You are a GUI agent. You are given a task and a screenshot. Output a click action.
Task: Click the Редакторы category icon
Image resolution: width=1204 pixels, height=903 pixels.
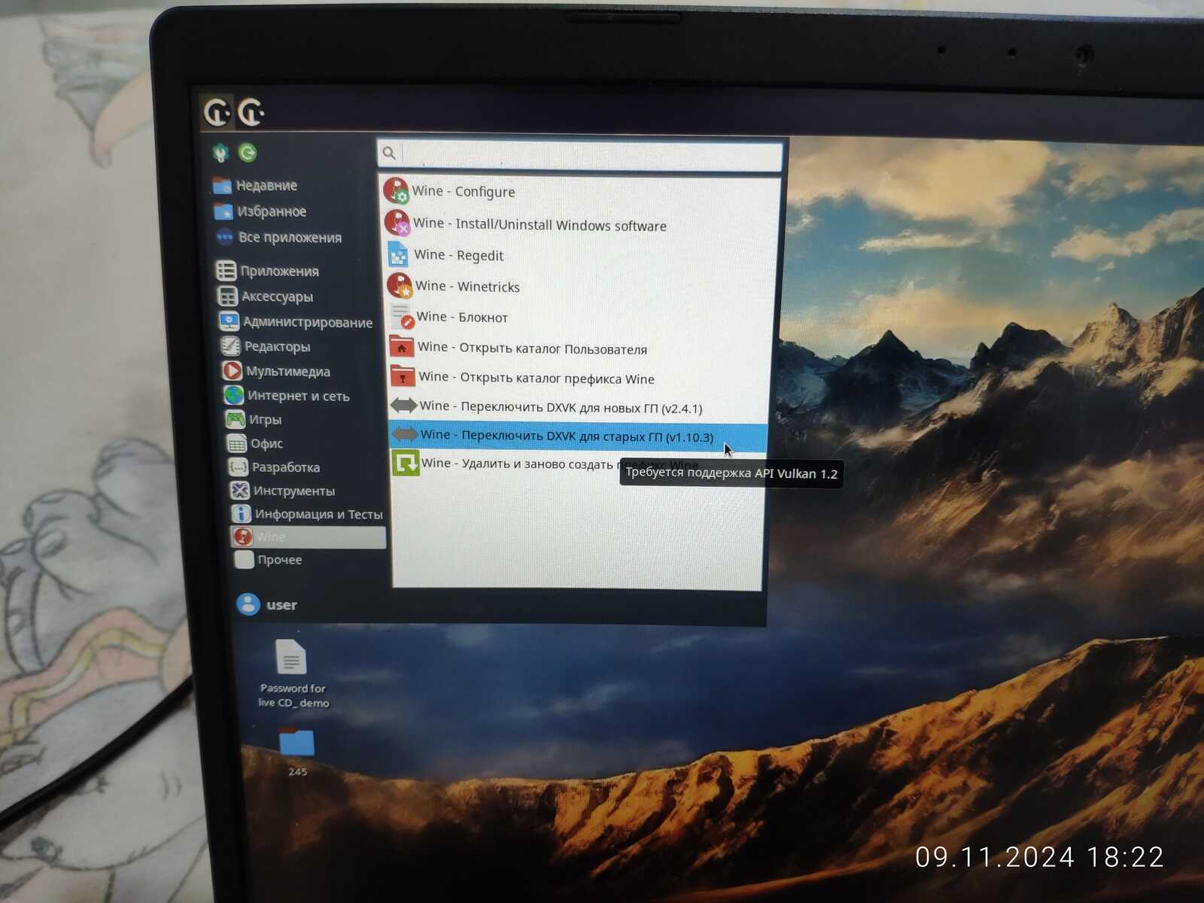click(230, 346)
